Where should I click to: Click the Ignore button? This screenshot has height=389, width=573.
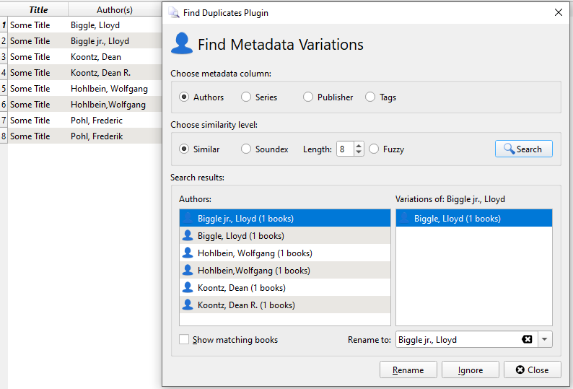[471, 370]
